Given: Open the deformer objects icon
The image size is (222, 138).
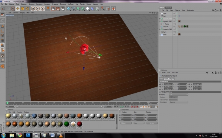Looking at the screenshot, I should tap(92, 9).
